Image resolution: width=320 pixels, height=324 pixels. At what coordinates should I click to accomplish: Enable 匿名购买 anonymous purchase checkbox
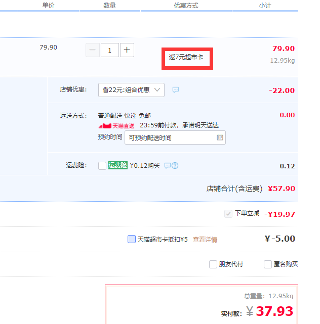[268, 264]
